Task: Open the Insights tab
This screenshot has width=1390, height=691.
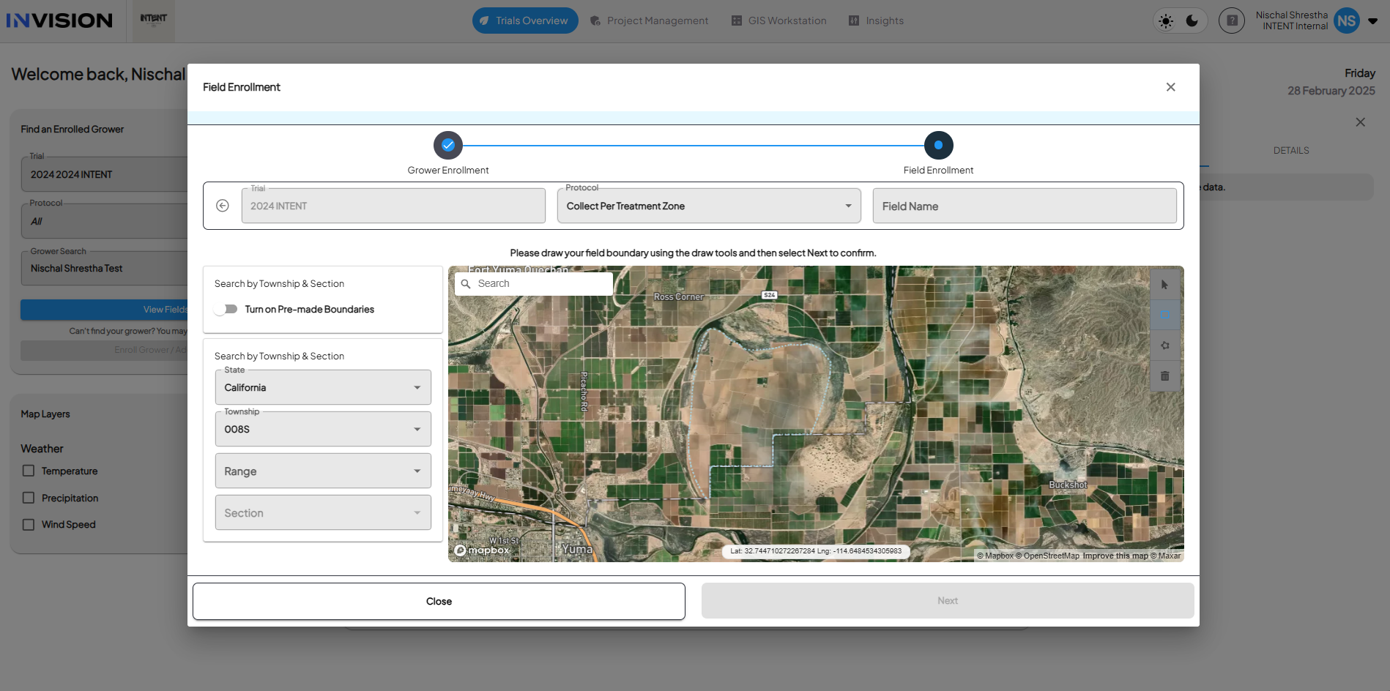Action: pos(876,20)
